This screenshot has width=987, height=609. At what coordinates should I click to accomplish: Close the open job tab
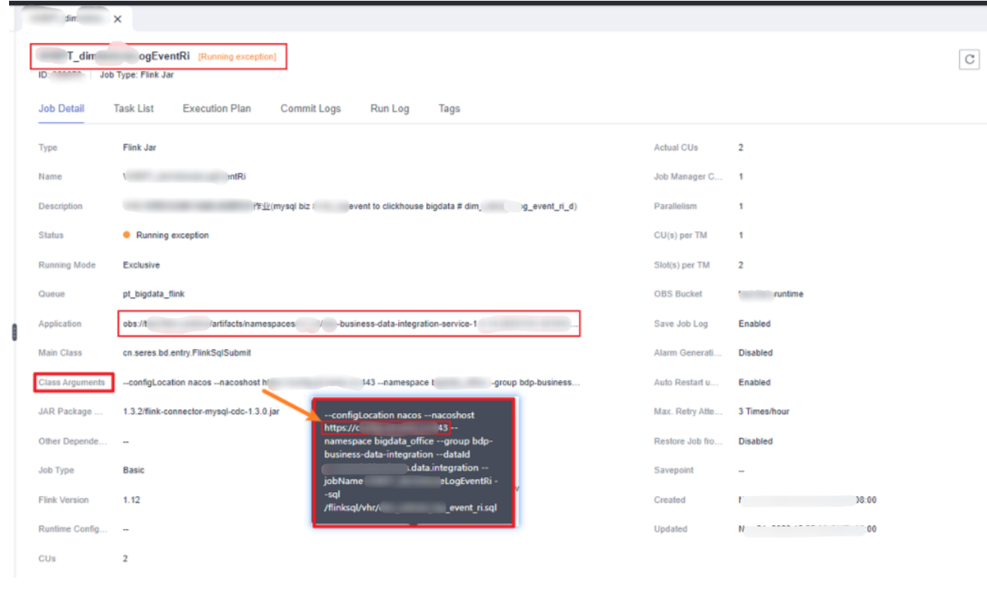coord(117,19)
